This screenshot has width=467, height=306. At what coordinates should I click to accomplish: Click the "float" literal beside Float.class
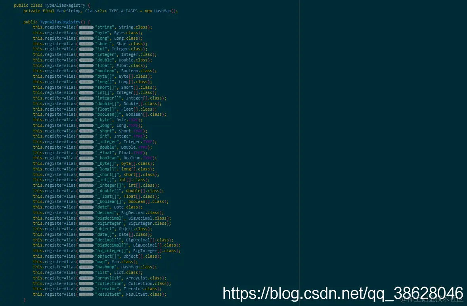click(x=103, y=65)
